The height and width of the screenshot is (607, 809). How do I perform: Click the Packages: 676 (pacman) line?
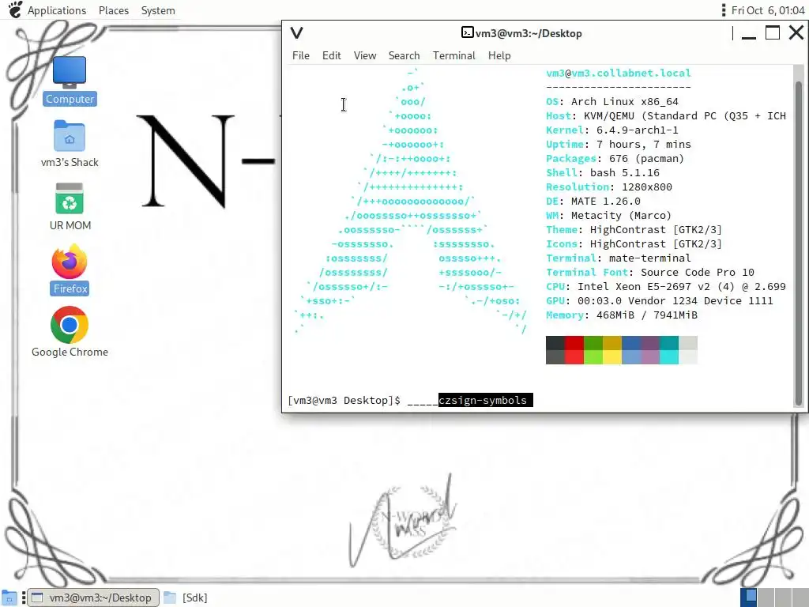(615, 158)
